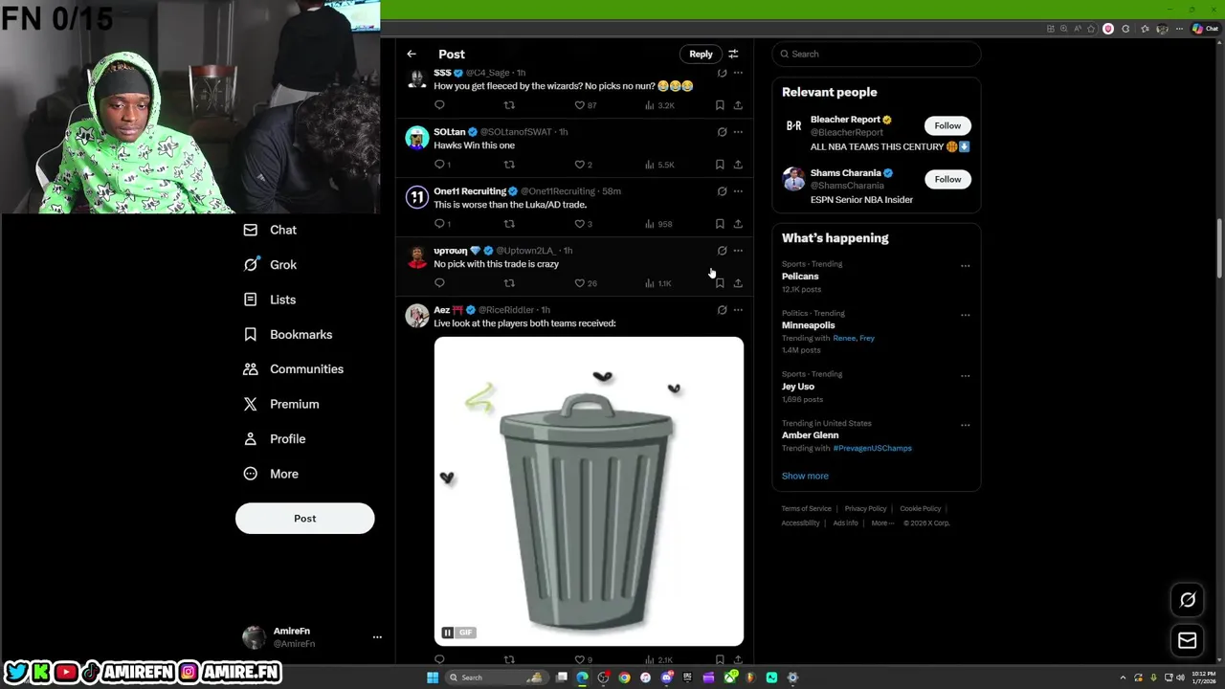Screen dimensions: 1225x689
Task: Repost the Uptown2LA reply
Action: tap(509, 283)
